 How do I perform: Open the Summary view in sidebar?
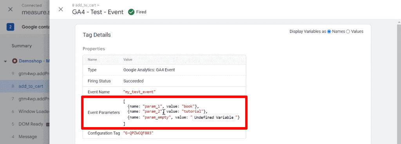point(22,46)
